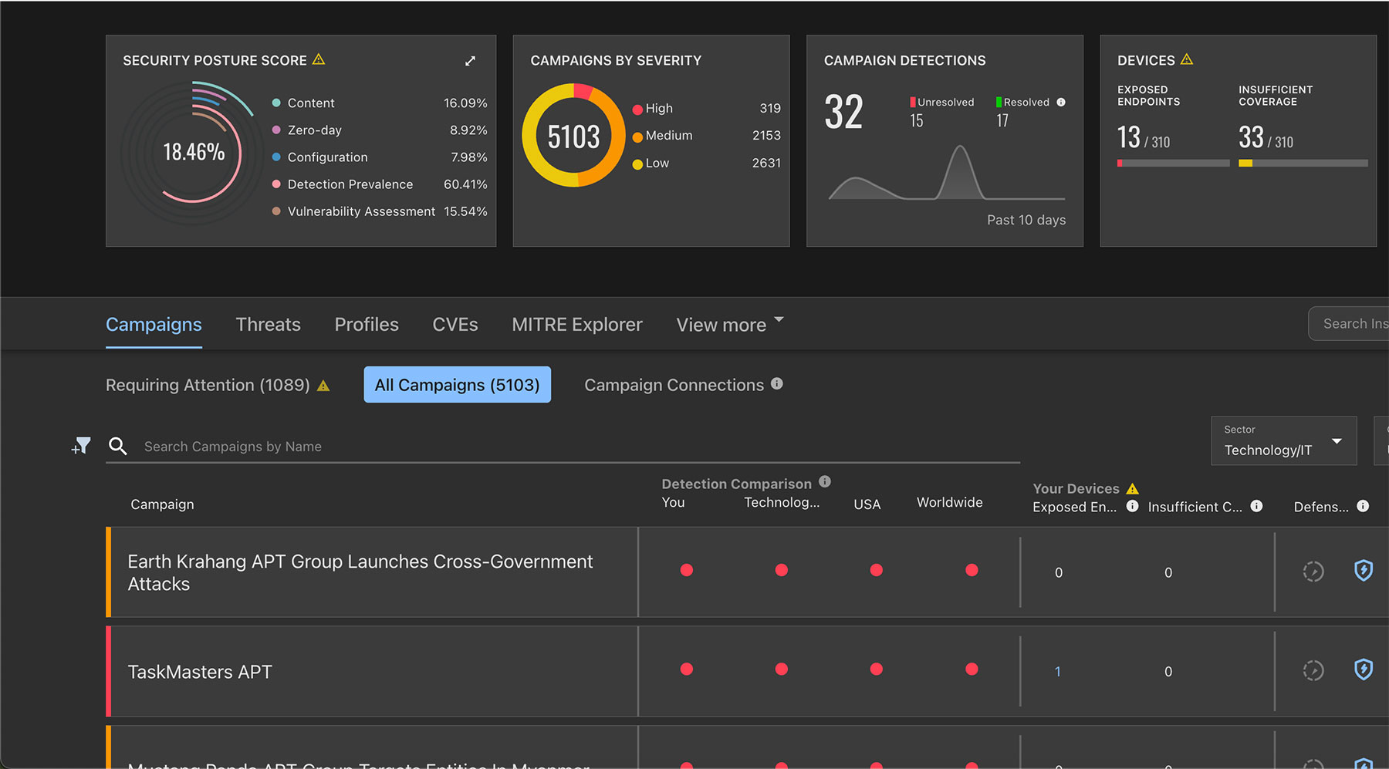This screenshot has width=1389, height=769.
Task: Click the Your Devices warning icon
Action: pos(1132,488)
